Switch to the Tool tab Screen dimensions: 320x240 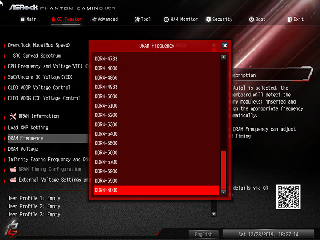[143, 20]
